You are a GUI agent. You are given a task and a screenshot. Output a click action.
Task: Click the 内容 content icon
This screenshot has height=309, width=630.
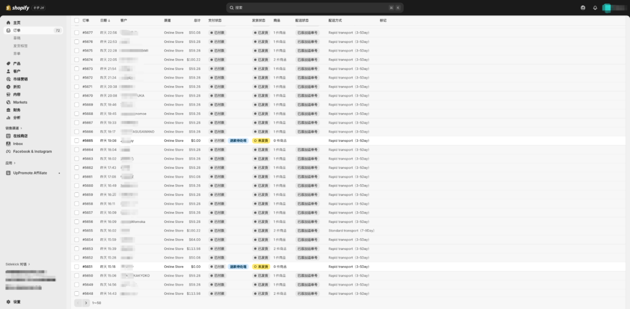9,95
